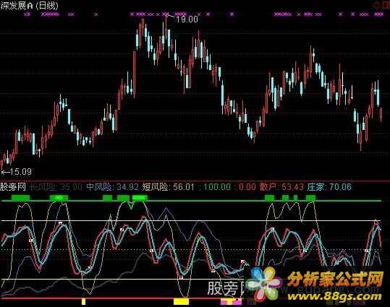Select the 15.09 low price label
The image size is (390, 307).
(21, 172)
